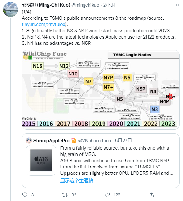The height and width of the screenshot is (201, 183).
Task: Open the share upload icon
Action: pyautogui.click(x=151, y=195)
